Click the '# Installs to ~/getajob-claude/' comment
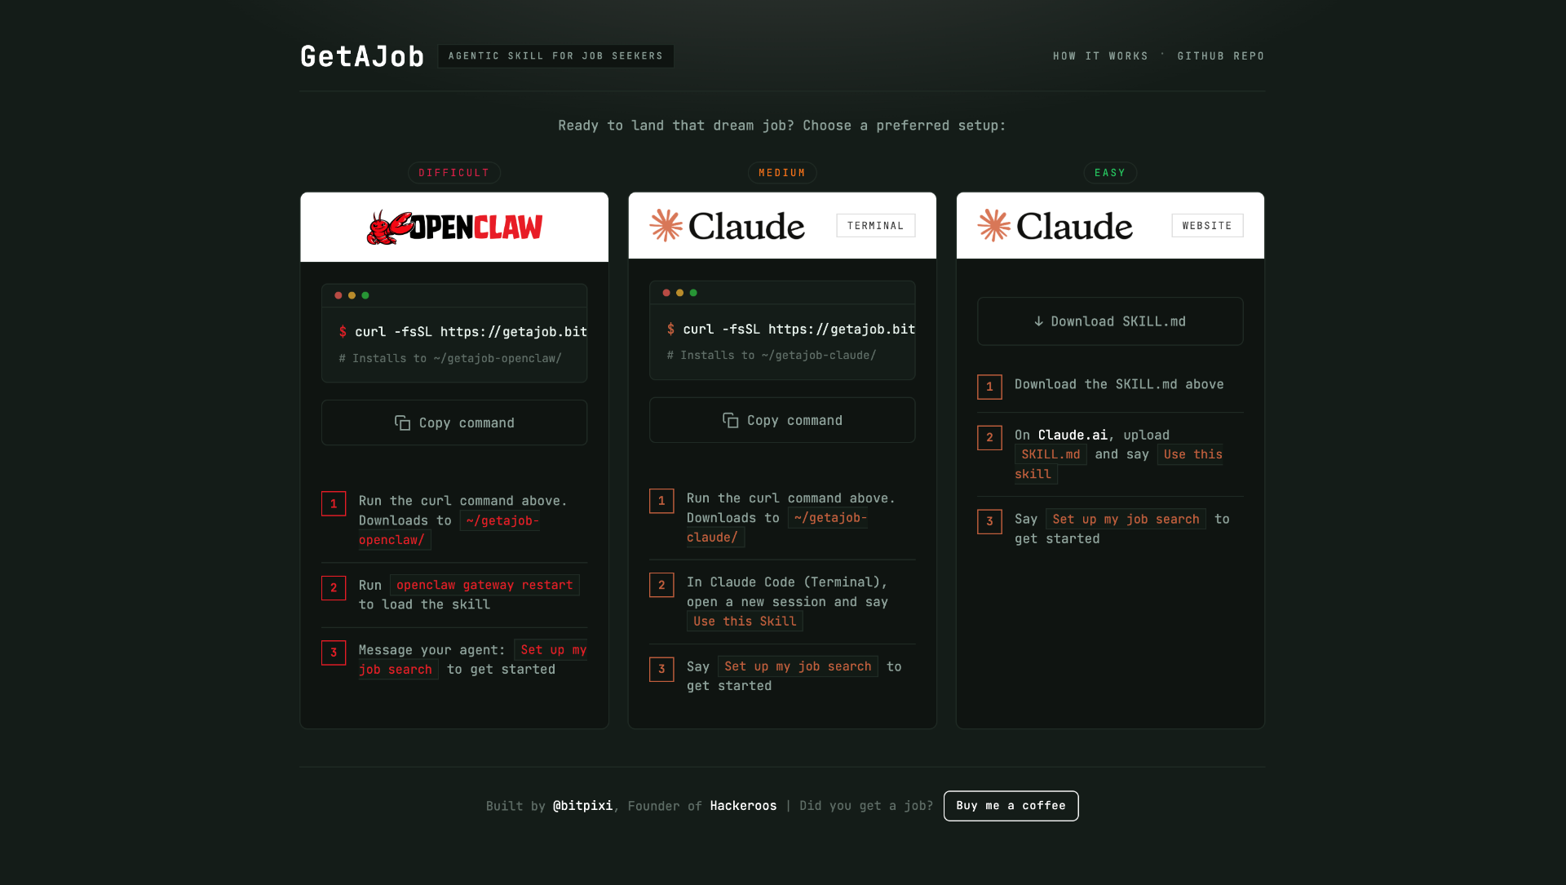Image resolution: width=1566 pixels, height=885 pixels. tap(772, 356)
